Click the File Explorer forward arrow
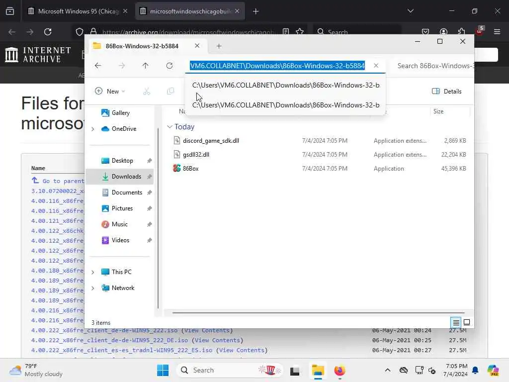This screenshot has width=509, height=382. [122, 66]
